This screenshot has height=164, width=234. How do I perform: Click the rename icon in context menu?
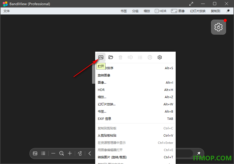pos(130,57)
